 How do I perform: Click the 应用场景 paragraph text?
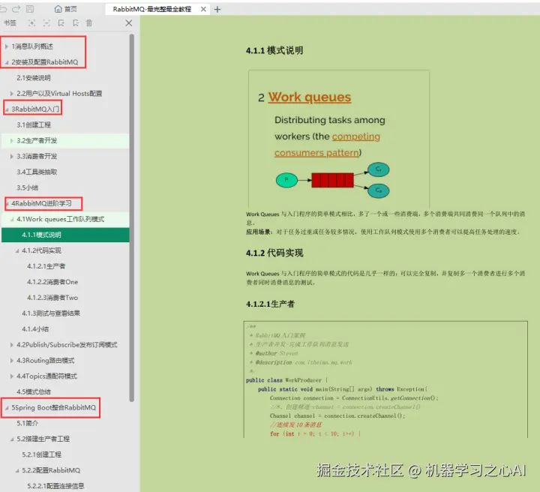coord(383,232)
